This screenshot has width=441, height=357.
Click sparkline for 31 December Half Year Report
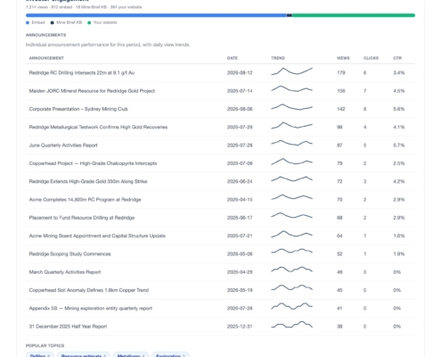[291, 325]
